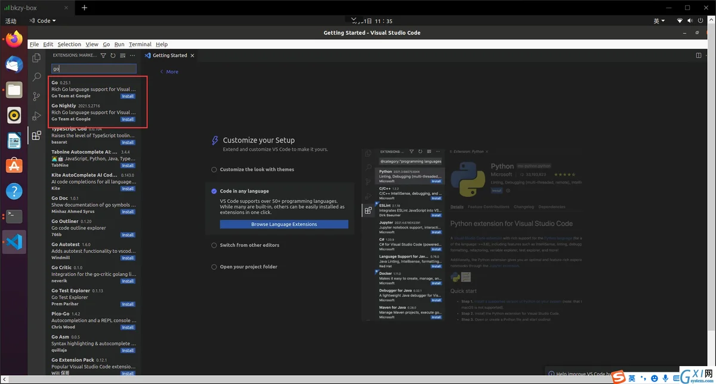The width and height of the screenshot is (716, 384).
Task: Open the Activities overview (活动)
Action: 11,20
